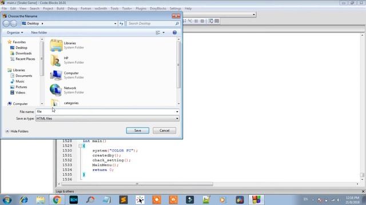Go forward using the dialog's forward arrow
366x205 pixels.
coord(14,23)
